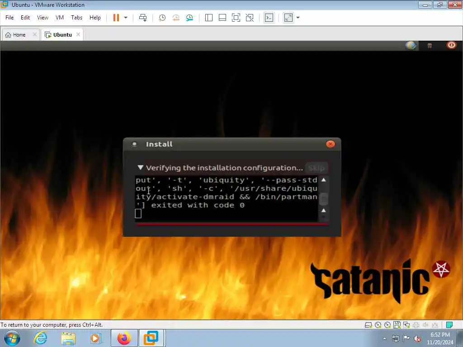Enter full screen mode
The image size is (463, 347).
coord(236,18)
